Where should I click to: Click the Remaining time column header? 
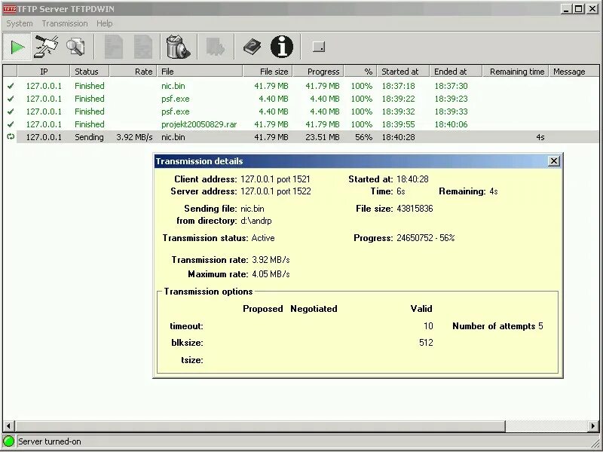coord(516,72)
